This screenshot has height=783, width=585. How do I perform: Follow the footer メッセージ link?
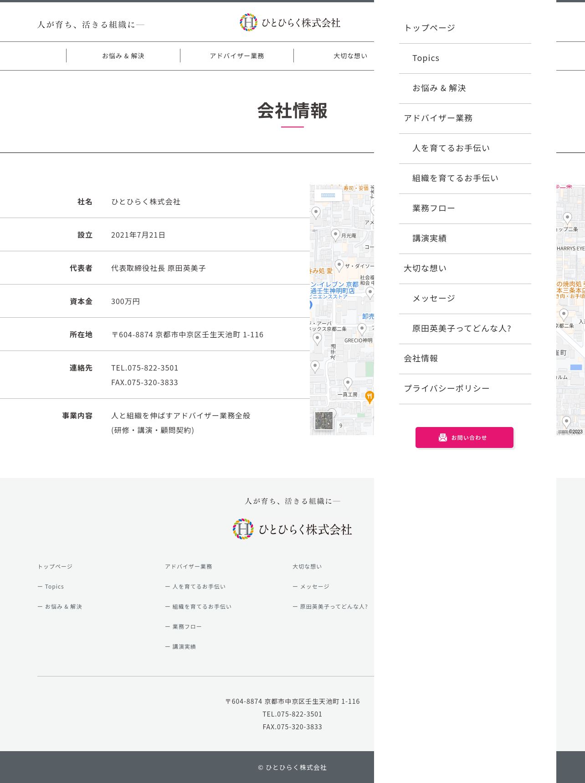[x=311, y=586]
